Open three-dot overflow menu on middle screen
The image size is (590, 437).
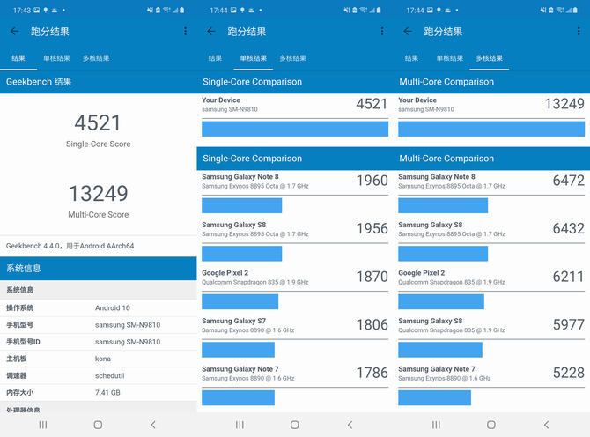coord(382,31)
